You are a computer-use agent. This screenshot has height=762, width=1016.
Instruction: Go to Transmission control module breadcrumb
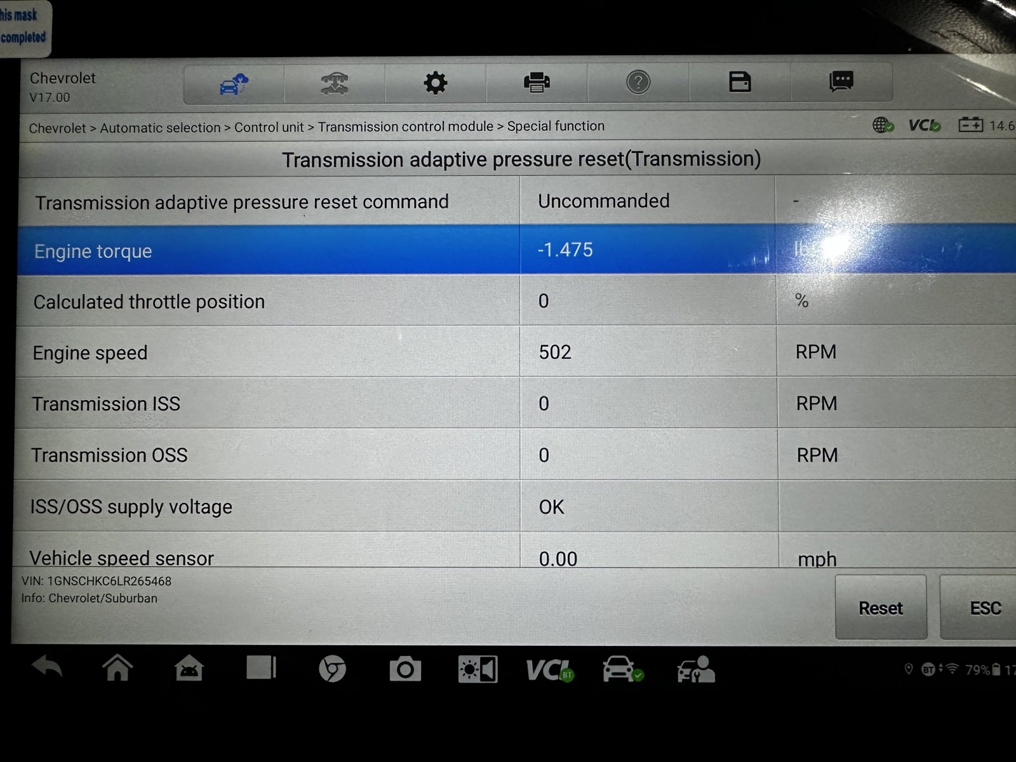click(x=406, y=126)
